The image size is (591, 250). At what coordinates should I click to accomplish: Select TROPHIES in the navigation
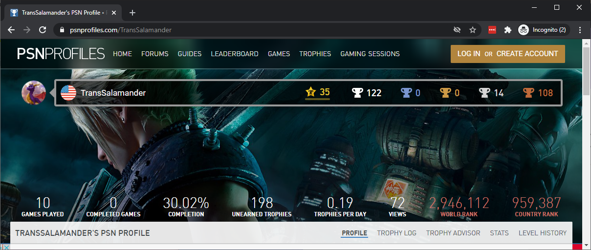(x=315, y=54)
